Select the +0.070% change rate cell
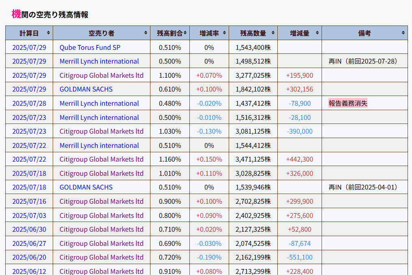Screen dimensions: 412x275 tap(209, 76)
